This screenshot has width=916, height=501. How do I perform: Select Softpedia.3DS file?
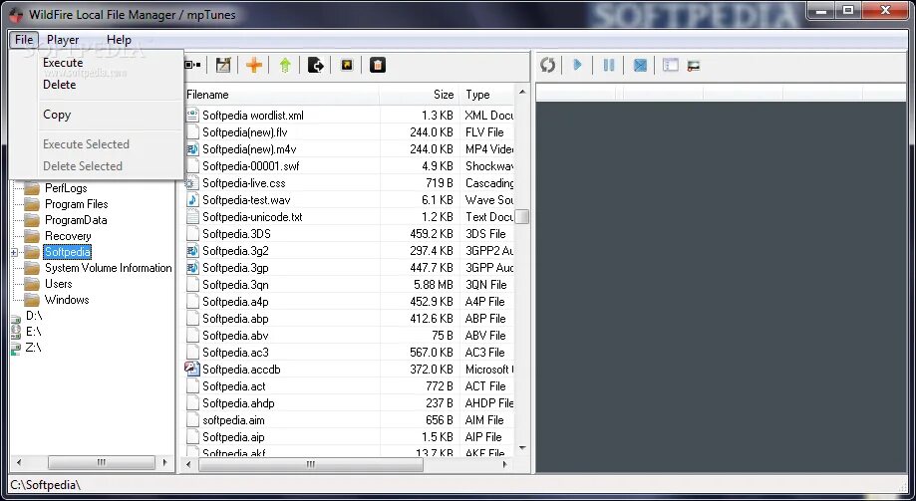(x=236, y=234)
